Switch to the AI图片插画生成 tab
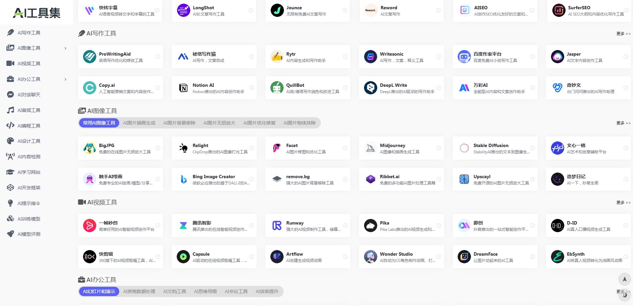Screen dimensions: 633x306 pyautogui.click(x=139, y=123)
